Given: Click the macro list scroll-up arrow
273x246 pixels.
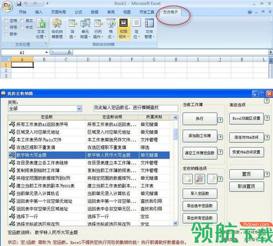Looking at the screenshot, I should (x=175, y=118).
